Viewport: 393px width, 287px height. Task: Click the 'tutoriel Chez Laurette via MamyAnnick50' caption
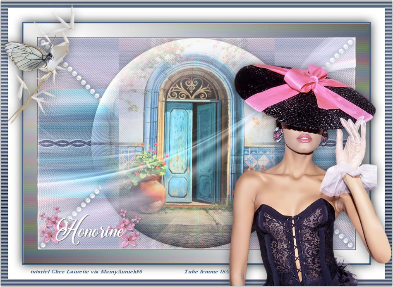pyautogui.click(x=86, y=272)
